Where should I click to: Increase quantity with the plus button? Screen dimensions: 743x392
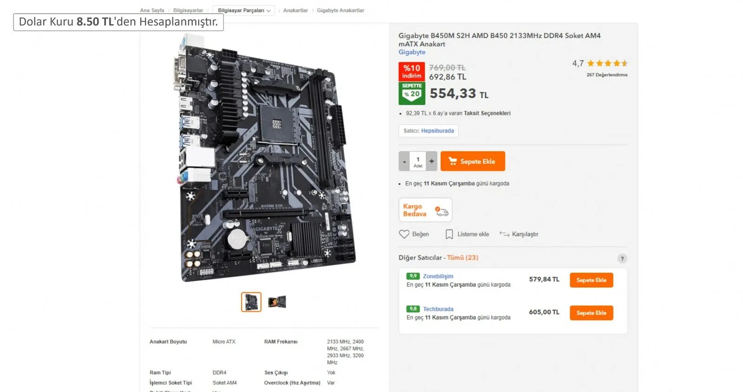(432, 161)
